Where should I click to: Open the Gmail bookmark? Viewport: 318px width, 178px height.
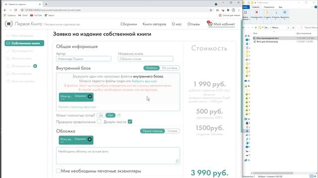[x=23, y=15]
